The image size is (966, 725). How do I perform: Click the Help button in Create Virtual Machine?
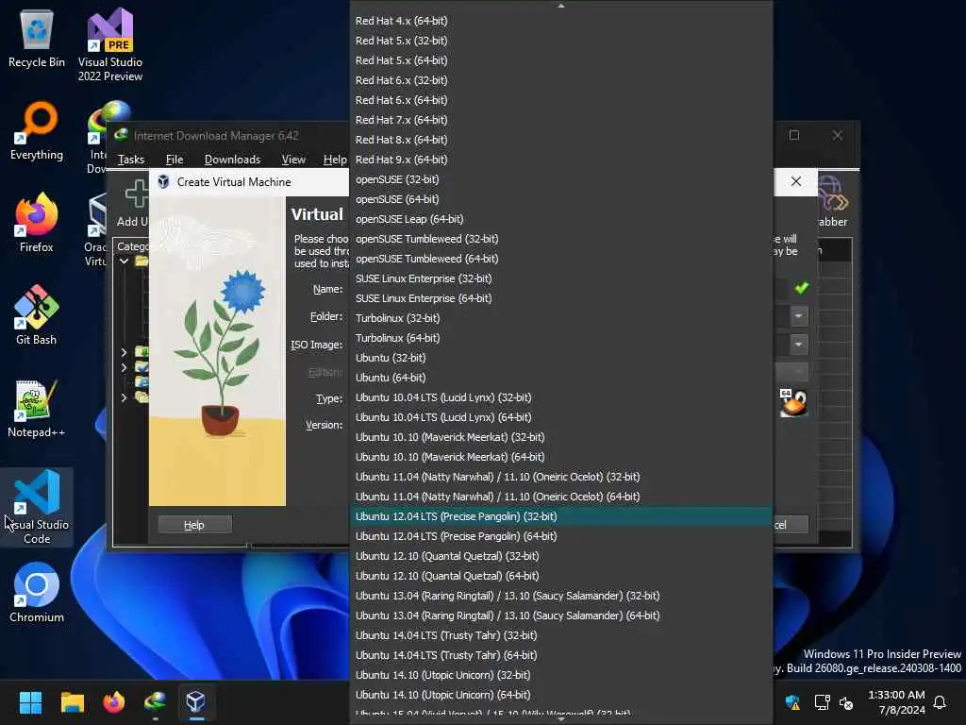click(x=194, y=525)
